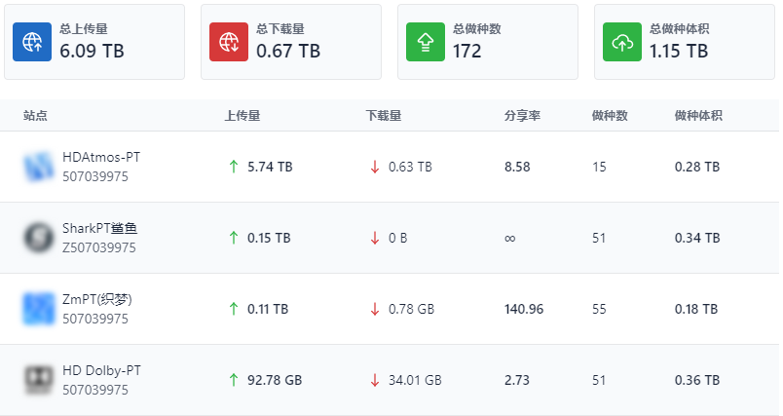Click the 总做种数 card label
The image size is (783, 416).
coord(477,29)
